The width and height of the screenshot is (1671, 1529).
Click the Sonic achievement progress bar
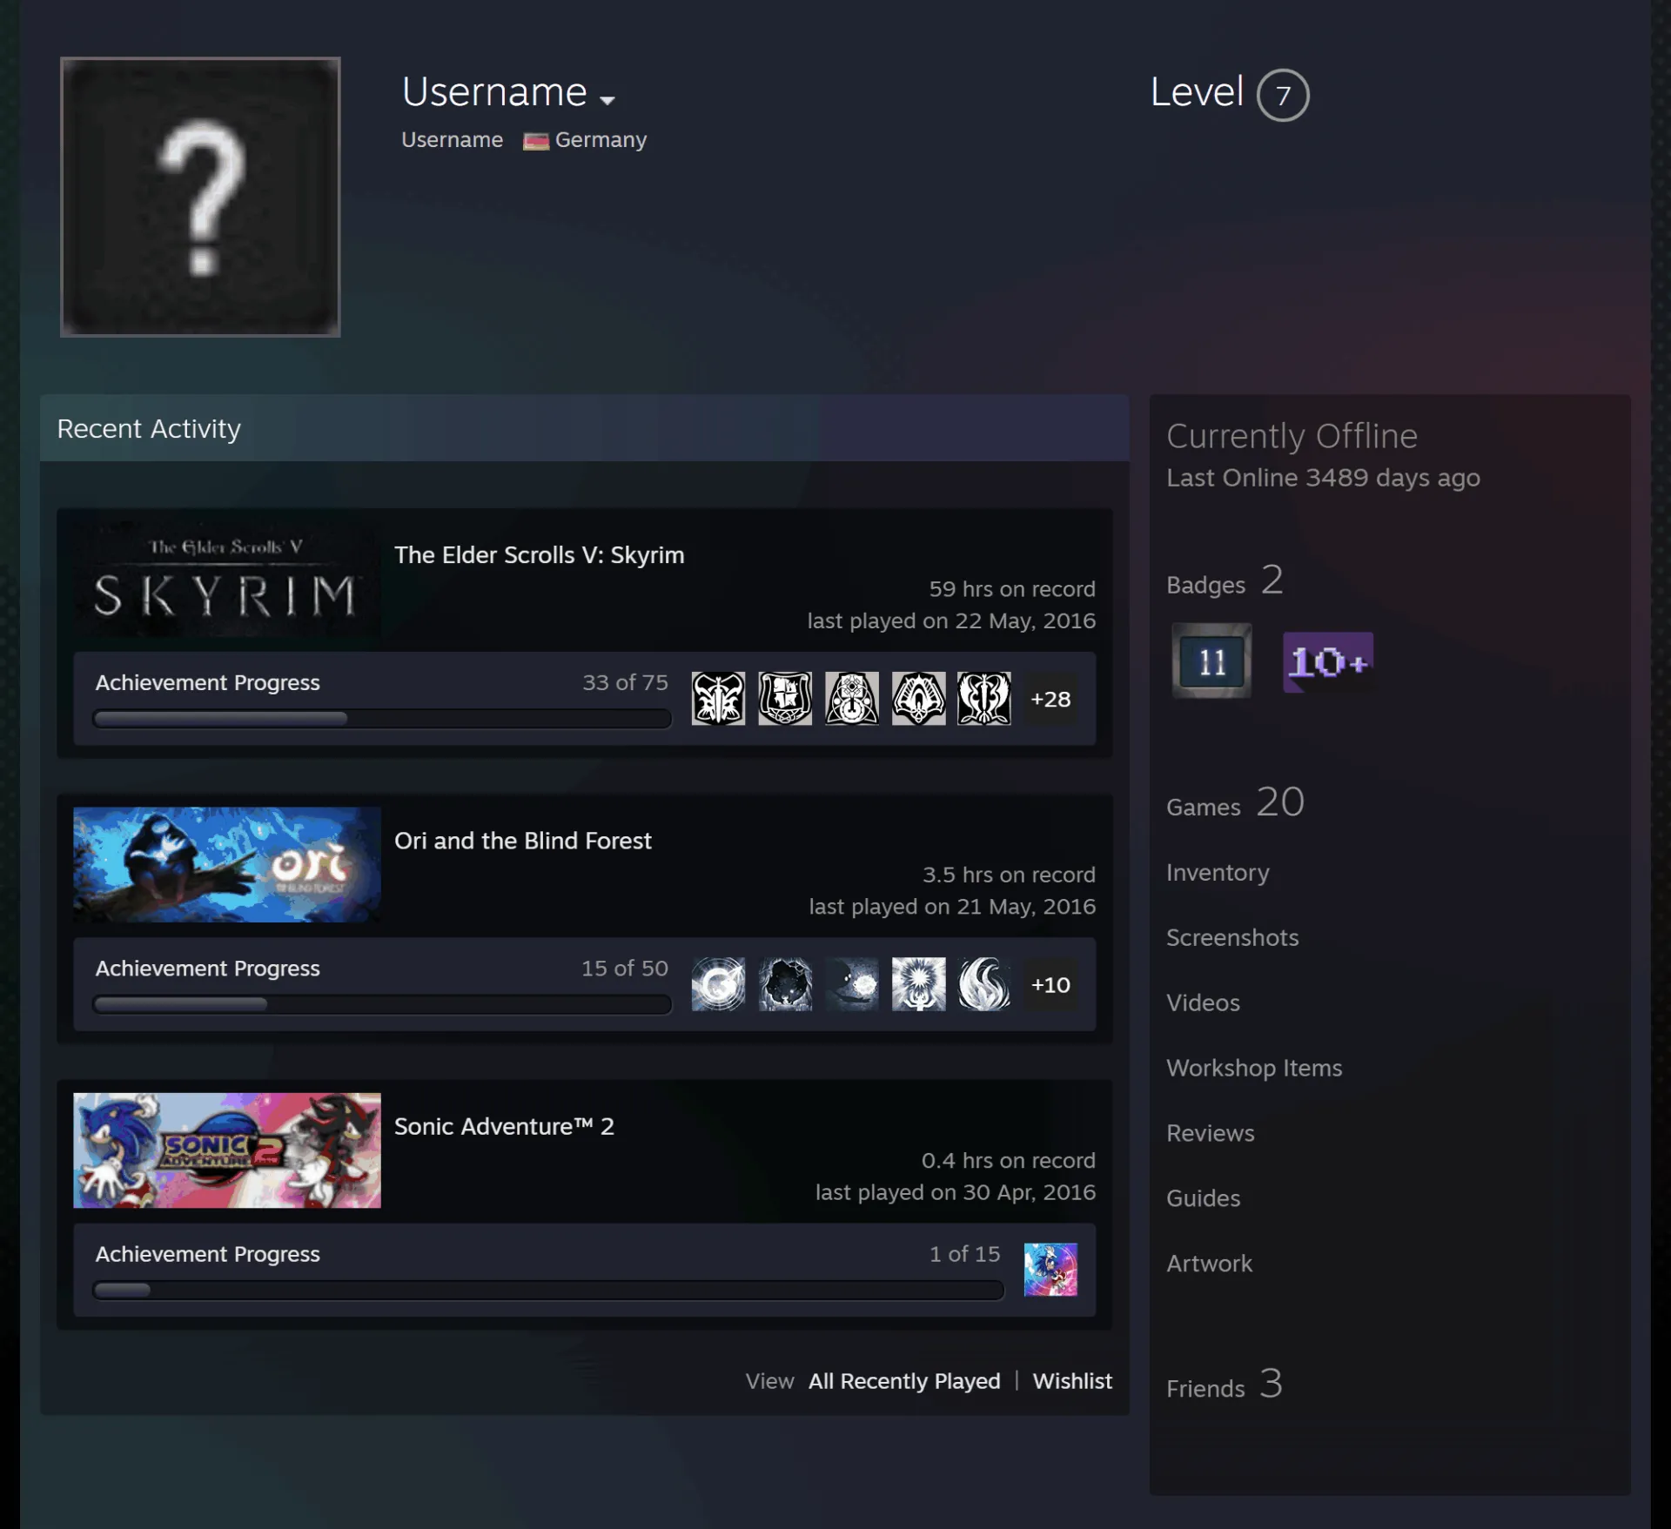548,1290
